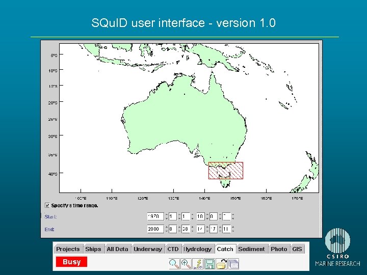Decrease the Start year with down arrow

pyautogui.click(x=167, y=218)
